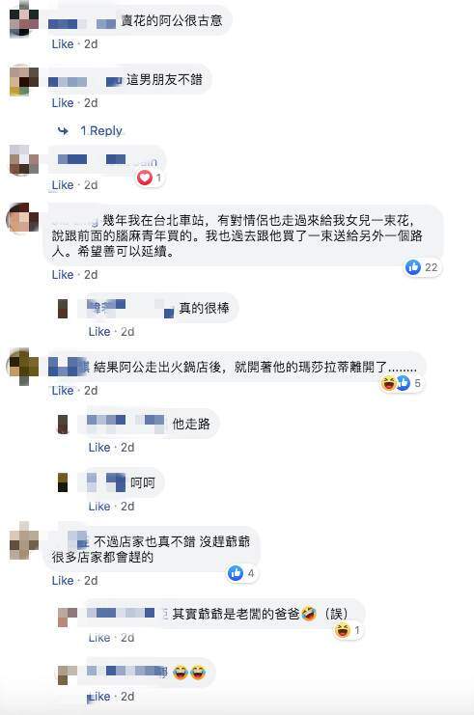Like the 真的很棒 reply
The image size is (474, 715).
pos(99,332)
